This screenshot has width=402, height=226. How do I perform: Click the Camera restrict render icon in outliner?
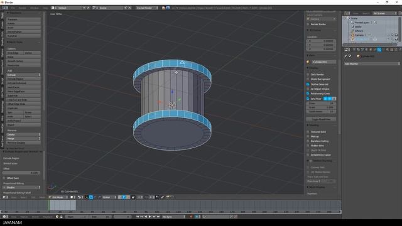[x=396, y=35]
